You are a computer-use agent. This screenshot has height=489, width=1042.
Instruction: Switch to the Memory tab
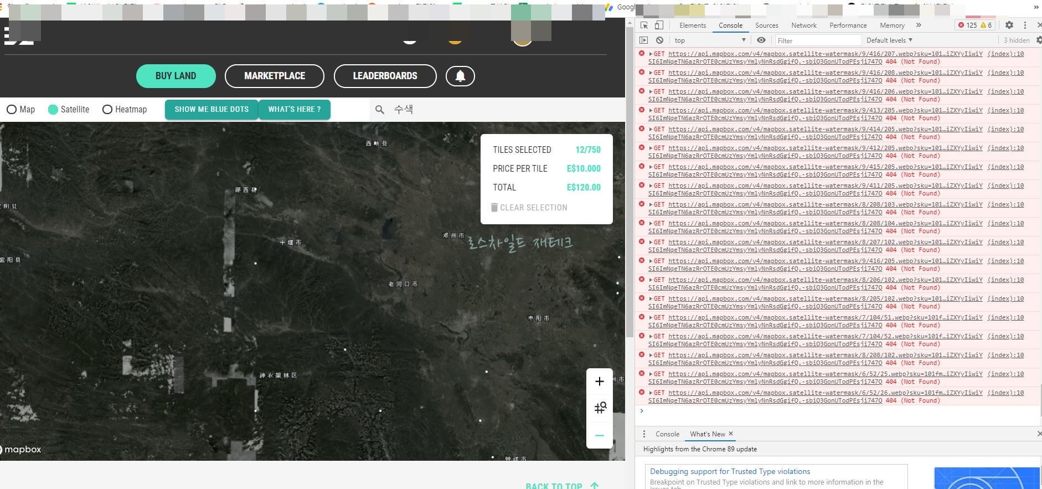pos(892,25)
